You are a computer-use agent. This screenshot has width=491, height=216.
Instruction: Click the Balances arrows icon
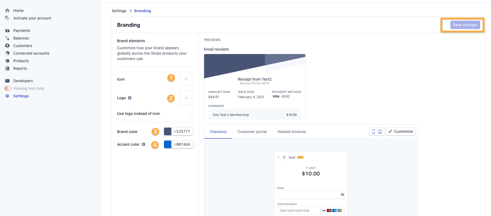click(x=7, y=38)
